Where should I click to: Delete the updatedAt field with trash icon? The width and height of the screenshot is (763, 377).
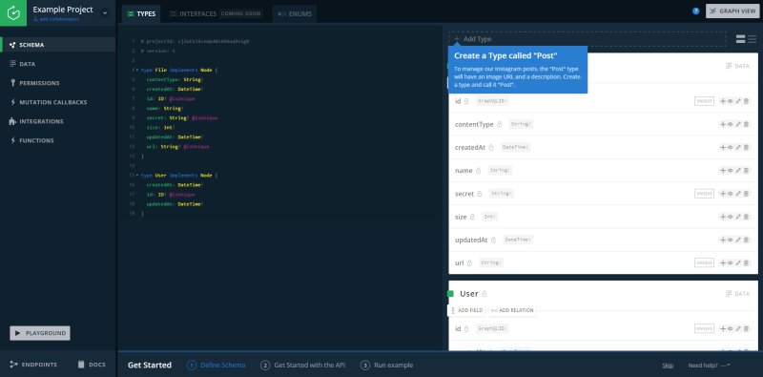tap(747, 240)
